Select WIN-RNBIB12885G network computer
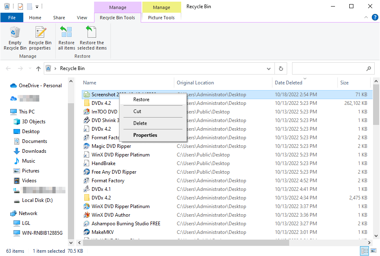Viewport: 380px width, 256px height. point(38,233)
